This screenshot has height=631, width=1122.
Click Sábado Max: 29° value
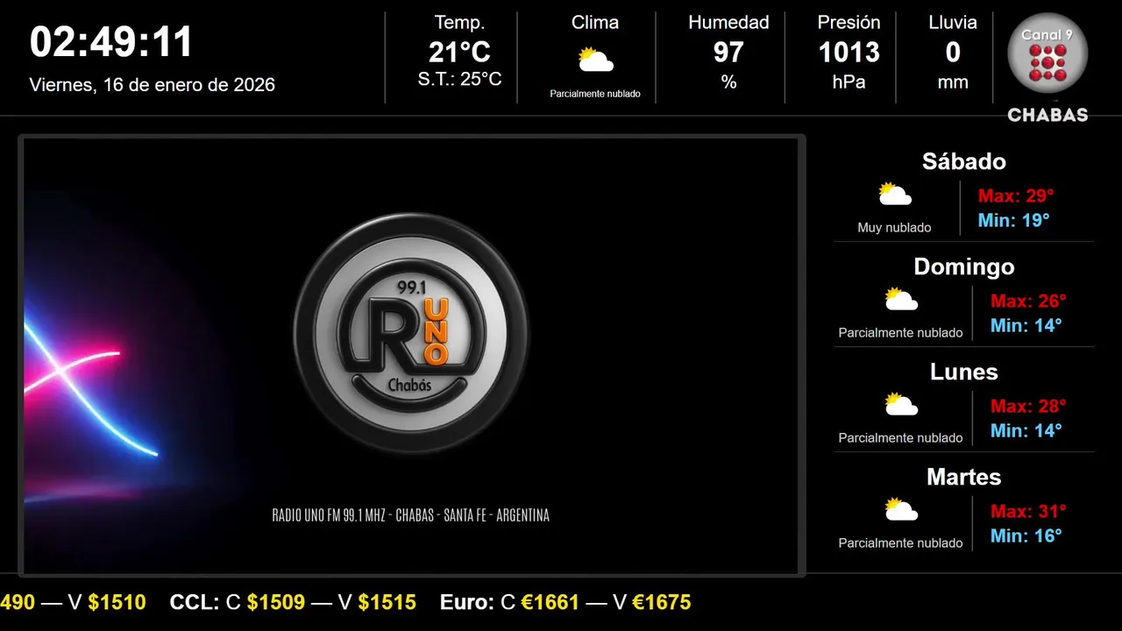(1015, 195)
